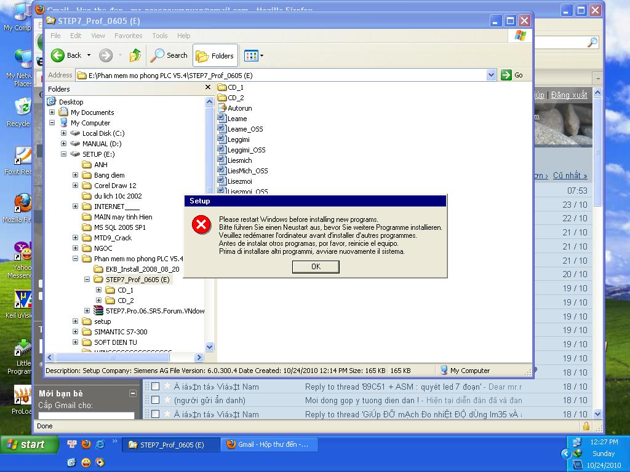The height and width of the screenshot is (472, 630).
Task: Tick checkbox for (người gửi ẩn danh) email
Action: [x=156, y=400]
